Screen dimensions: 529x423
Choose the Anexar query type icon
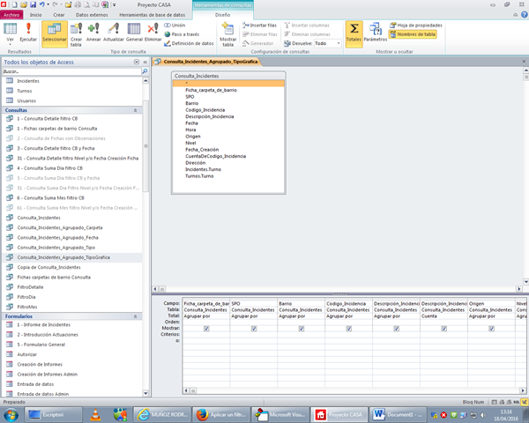94,33
